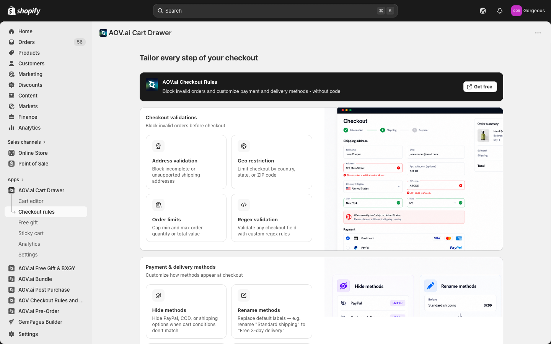Click the Hide methods crossed-eye icon
The image size is (551, 344).
tap(158, 295)
